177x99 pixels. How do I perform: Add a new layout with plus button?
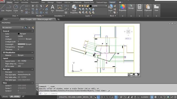[23, 97]
